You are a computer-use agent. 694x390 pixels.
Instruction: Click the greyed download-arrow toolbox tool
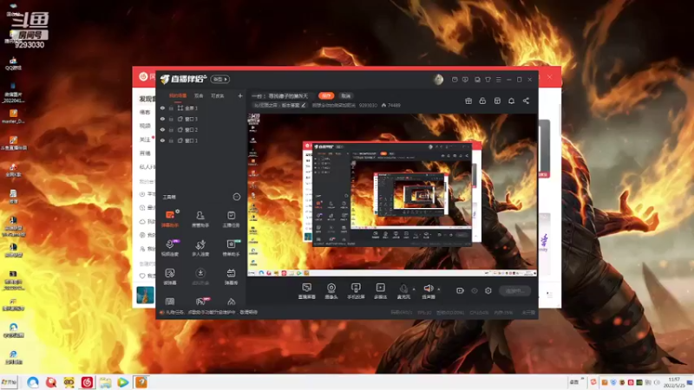tap(200, 276)
